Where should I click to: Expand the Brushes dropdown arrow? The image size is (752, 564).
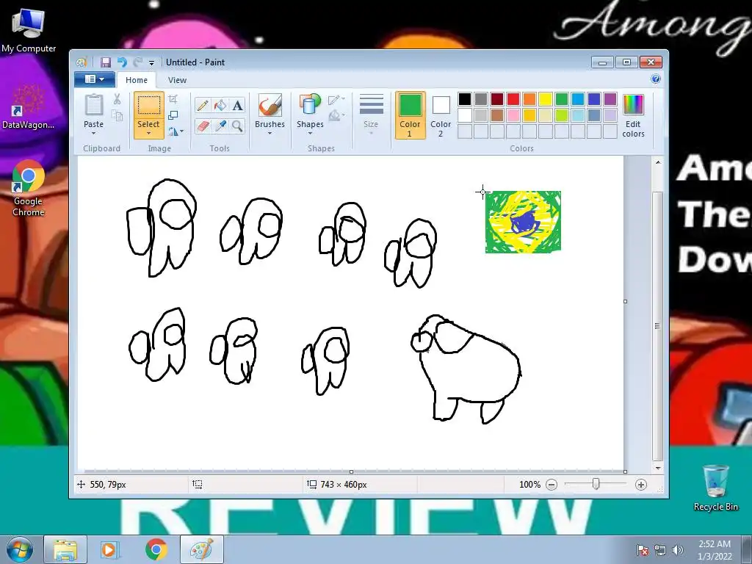point(270,134)
